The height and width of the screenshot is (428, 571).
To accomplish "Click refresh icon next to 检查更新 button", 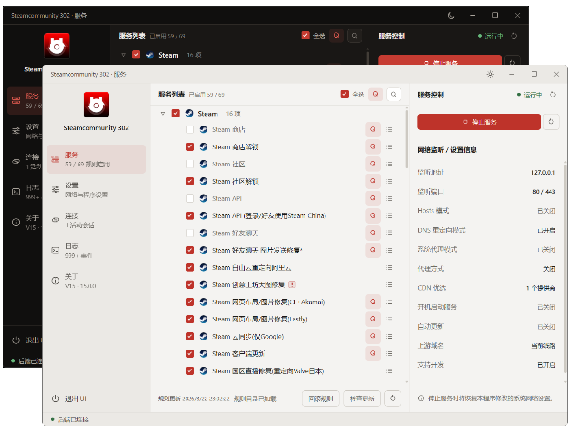I will click(x=393, y=399).
